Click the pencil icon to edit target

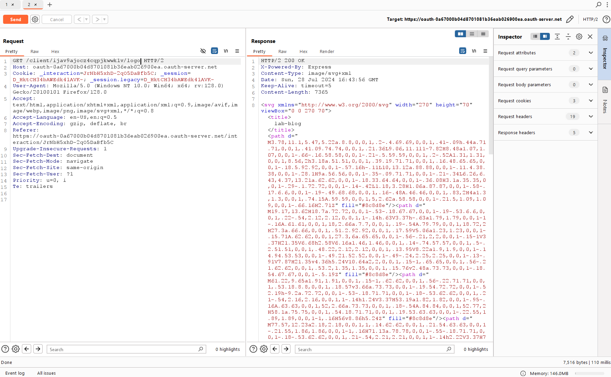coord(570,19)
